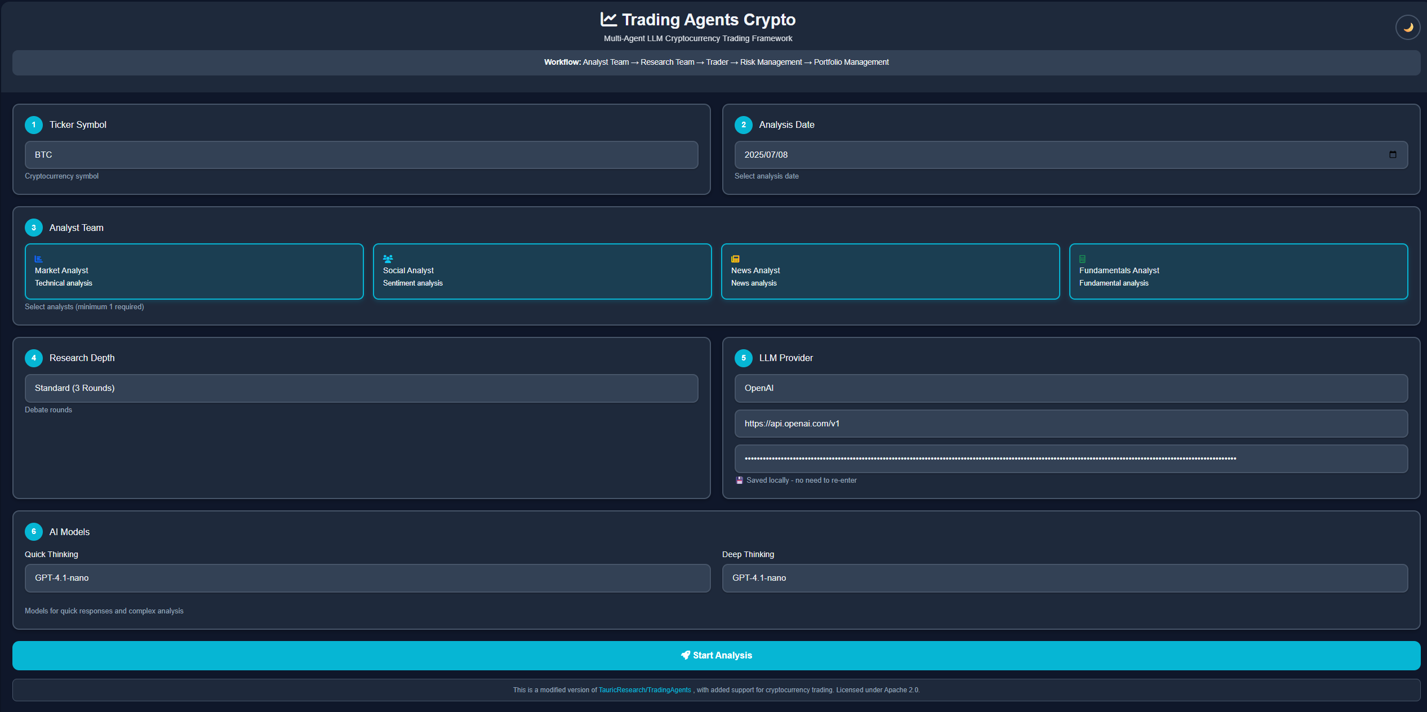The height and width of the screenshot is (712, 1427).
Task: Toggle dark mode with the moon icon
Action: [1408, 27]
